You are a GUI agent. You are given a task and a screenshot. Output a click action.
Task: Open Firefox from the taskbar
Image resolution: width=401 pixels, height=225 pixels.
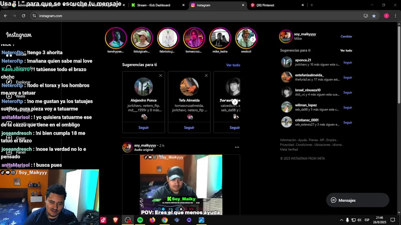[152, 220]
